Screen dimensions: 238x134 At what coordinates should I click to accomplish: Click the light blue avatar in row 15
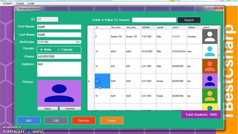pos(210,51)
